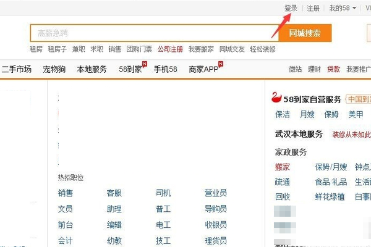Click the 食品 link under 家政服务

[322, 182]
